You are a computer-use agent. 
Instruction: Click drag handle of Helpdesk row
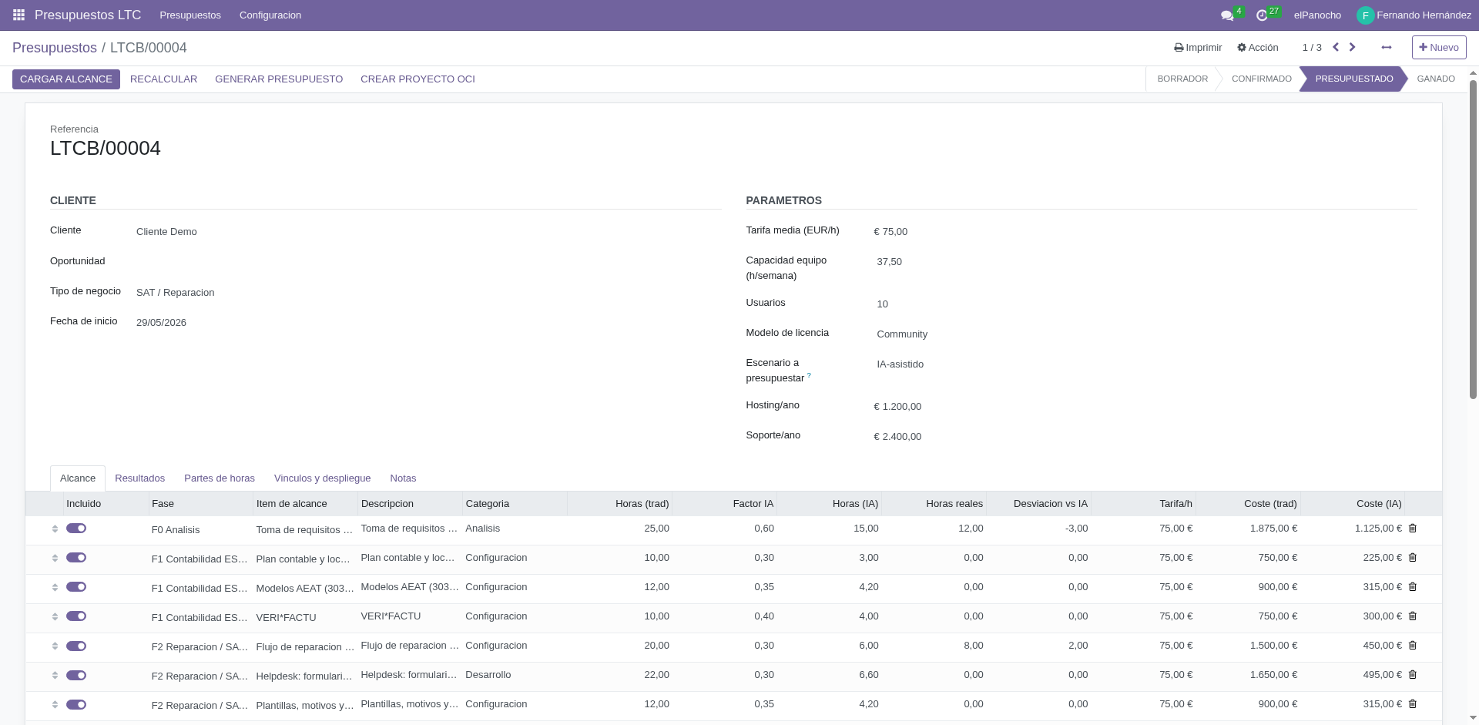point(55,675)
